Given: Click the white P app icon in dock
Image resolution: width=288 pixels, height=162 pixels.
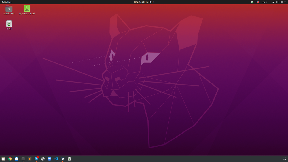Looking at the screenshot, I should 63,159.
